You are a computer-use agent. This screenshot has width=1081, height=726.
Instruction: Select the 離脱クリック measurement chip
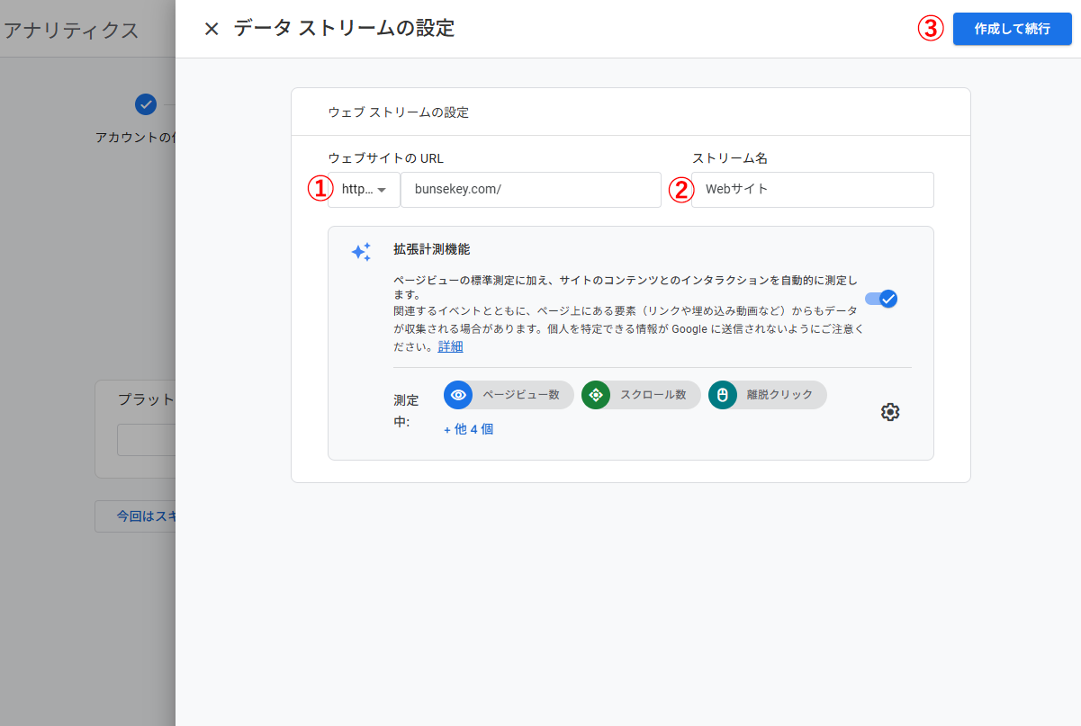pyautogui.click(x=767, y=394)
